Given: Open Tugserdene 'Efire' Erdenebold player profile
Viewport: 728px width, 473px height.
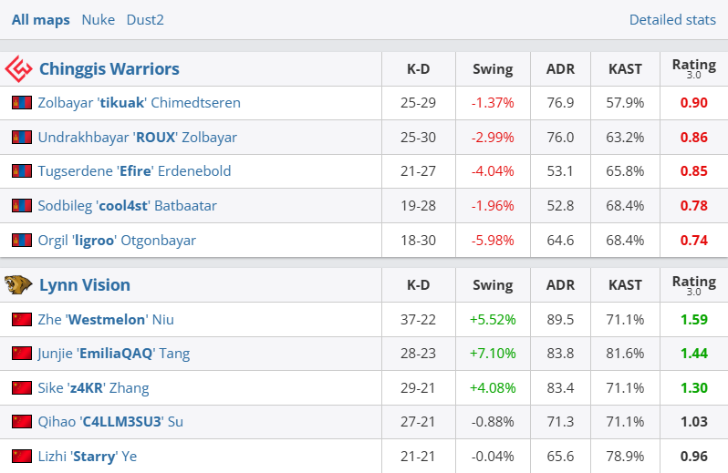Looking at the screenshot, I should click(x=134, y=171).
